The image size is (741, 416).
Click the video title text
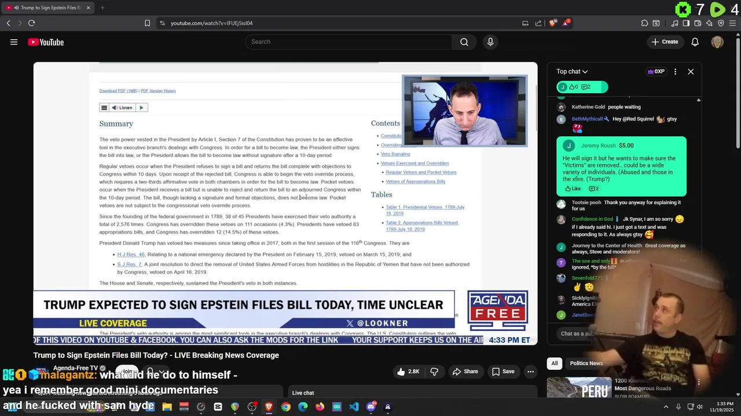click(x=156, y=355)
